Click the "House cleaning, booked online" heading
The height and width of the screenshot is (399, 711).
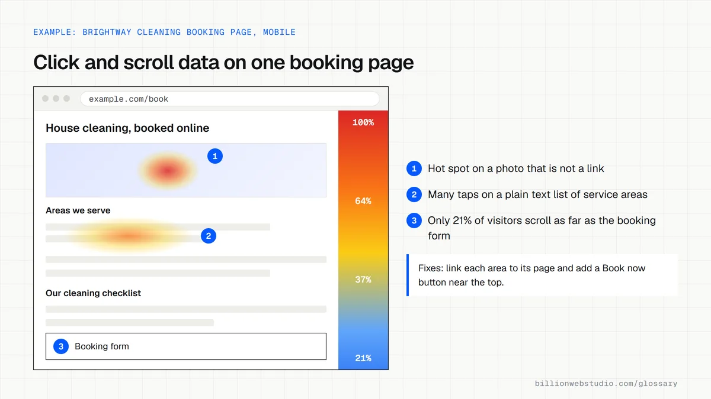point(127,128)
